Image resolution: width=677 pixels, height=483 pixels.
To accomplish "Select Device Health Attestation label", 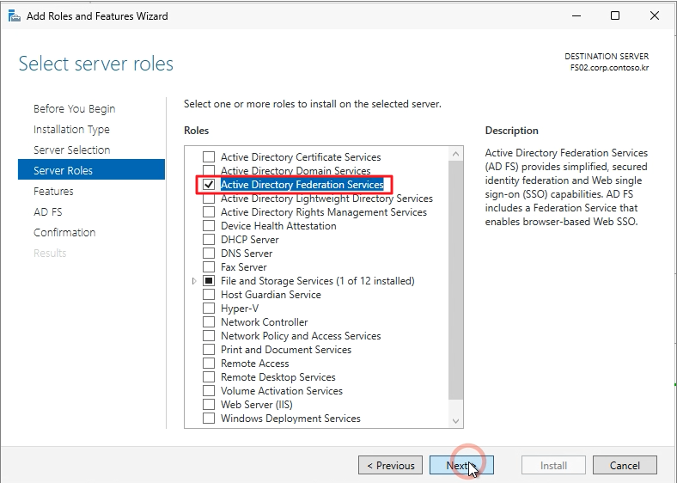I will 278,226.
